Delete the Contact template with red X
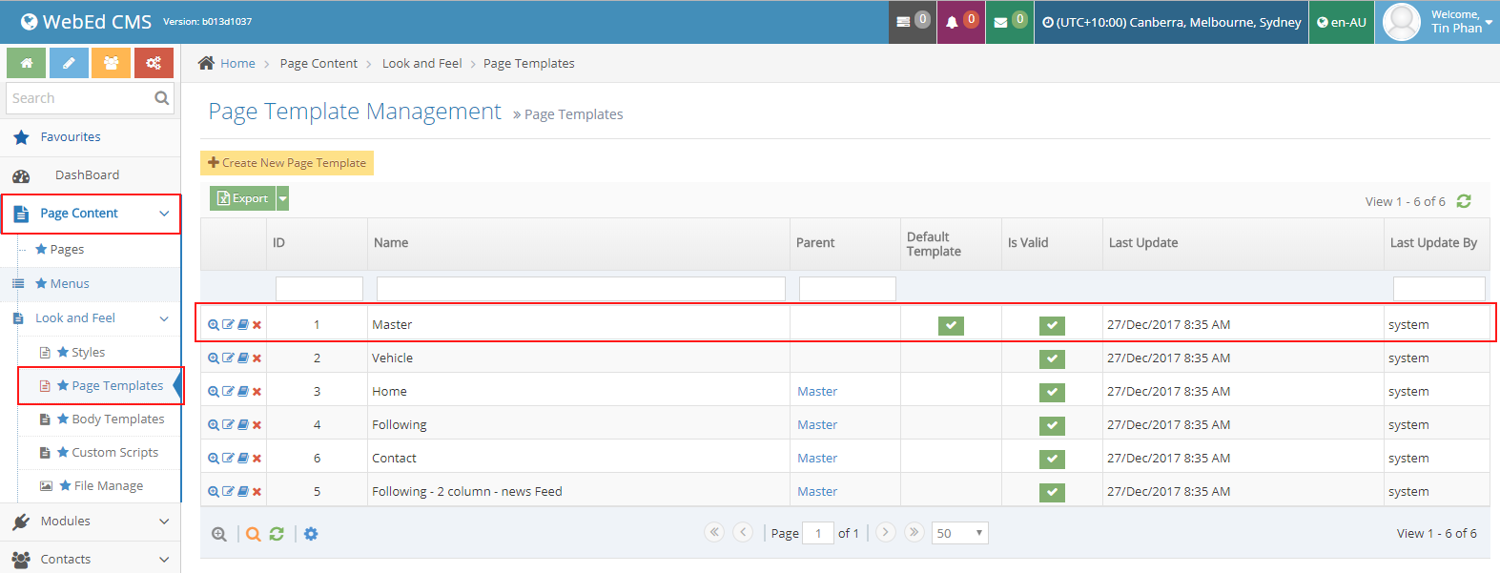The width and height of the screenshot is (1500, 573). point(257,459)
